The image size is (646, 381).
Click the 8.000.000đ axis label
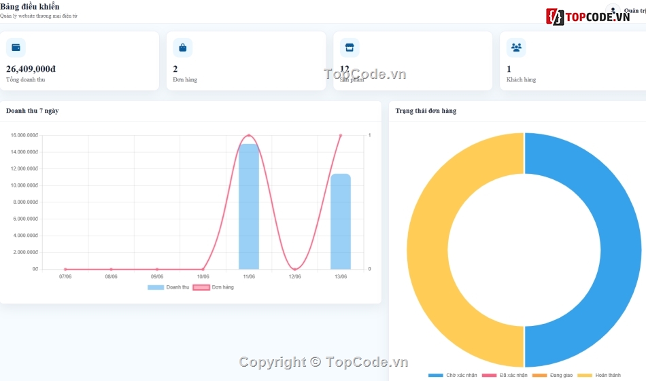(x=26, y=202)
